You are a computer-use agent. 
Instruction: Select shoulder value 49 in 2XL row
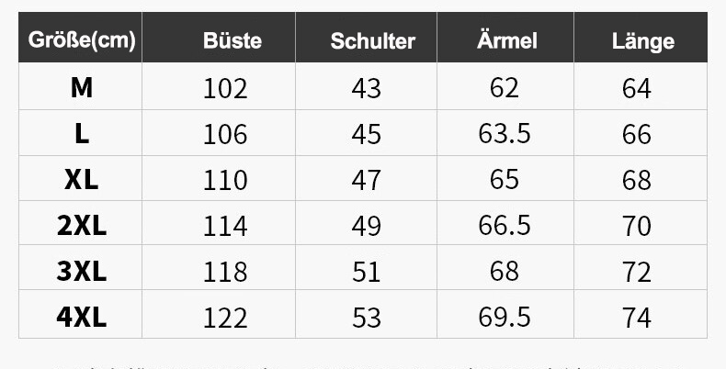click(367, 226)
